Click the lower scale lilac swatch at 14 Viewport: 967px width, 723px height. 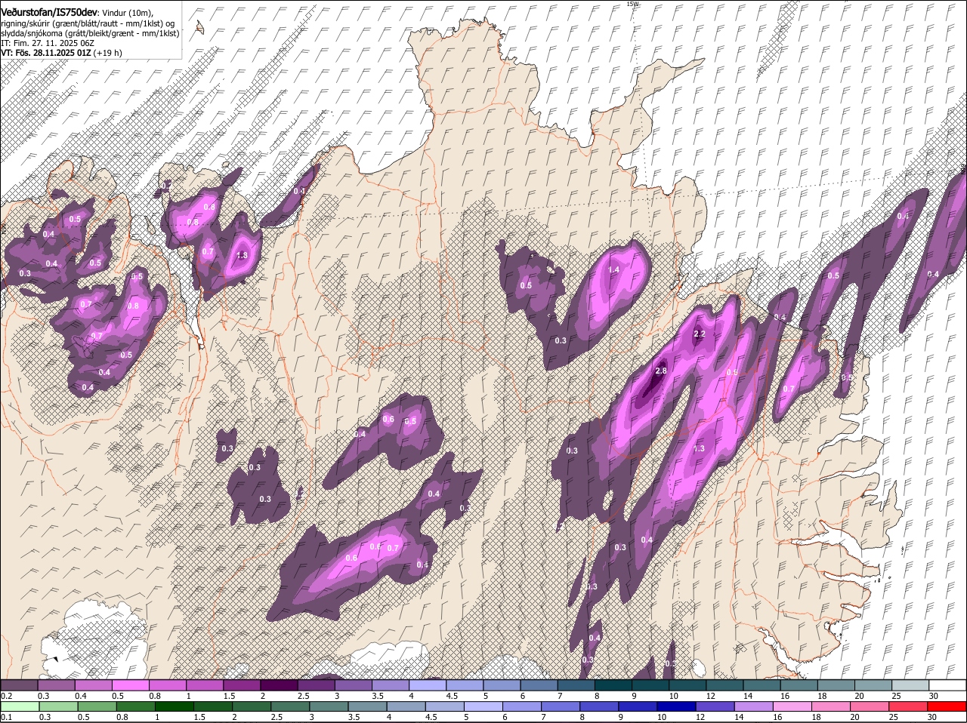pyautogui.click(x=753, y=706)
